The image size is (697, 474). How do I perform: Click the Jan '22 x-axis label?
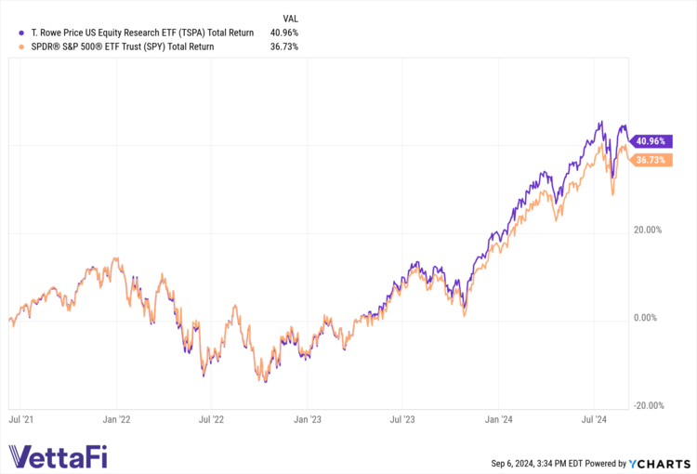pyautogui.click(x=116, y=420)
